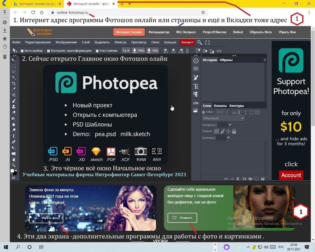Select the Crop tool
315x252 pixels.
pyautogui.click(x=14, y=83)
